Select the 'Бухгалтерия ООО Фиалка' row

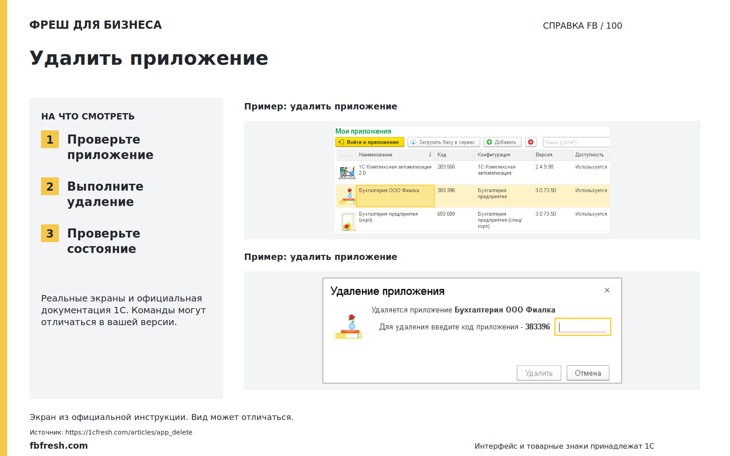coord(473,196)
